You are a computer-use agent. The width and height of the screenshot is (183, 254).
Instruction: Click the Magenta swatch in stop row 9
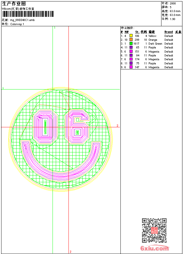[131, 67]
